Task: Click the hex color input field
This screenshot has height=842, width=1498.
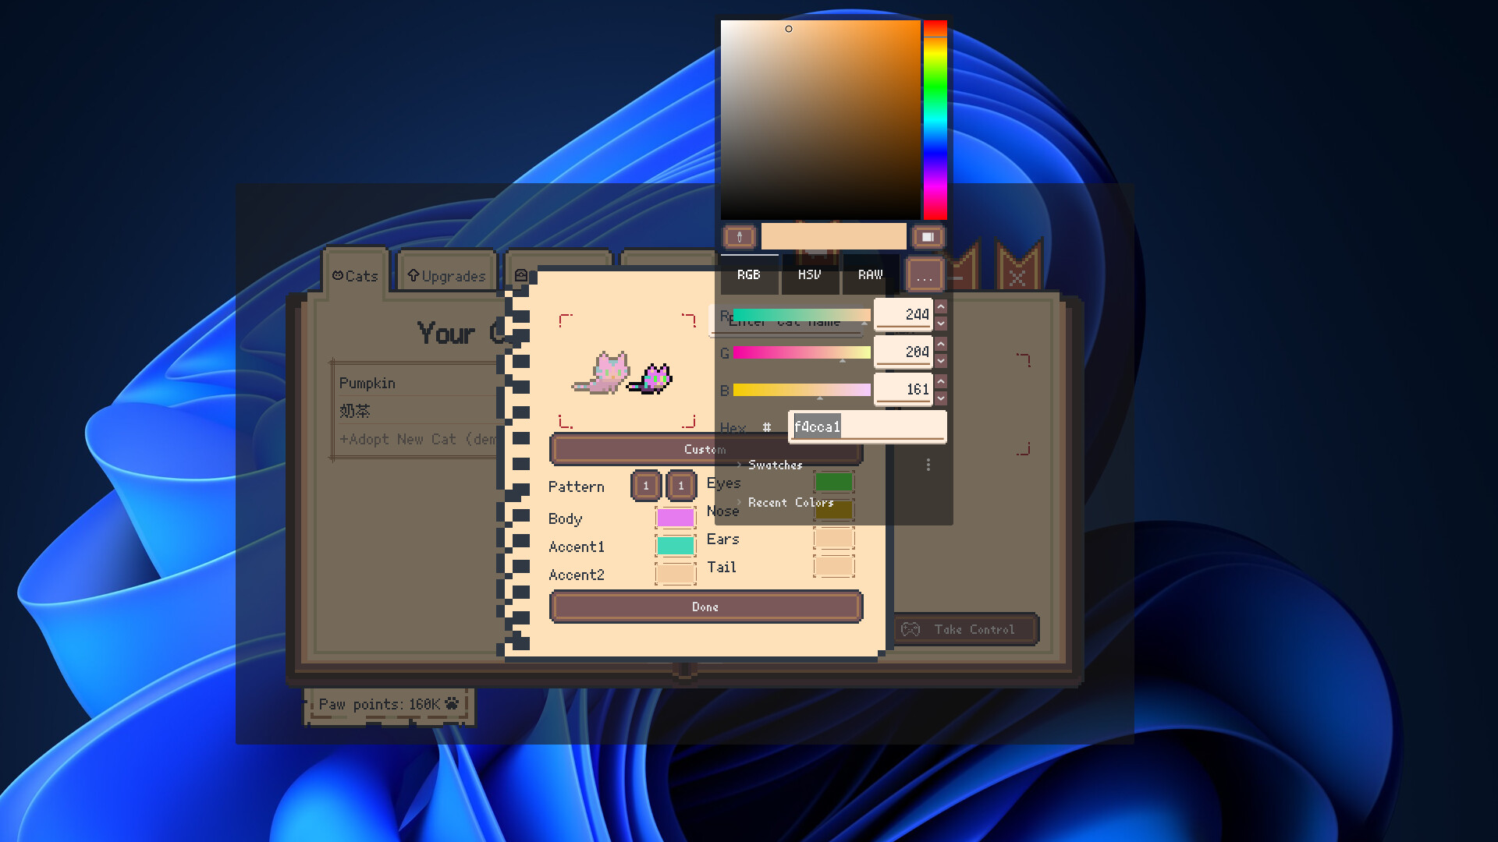Action: [x=867, y=427]
